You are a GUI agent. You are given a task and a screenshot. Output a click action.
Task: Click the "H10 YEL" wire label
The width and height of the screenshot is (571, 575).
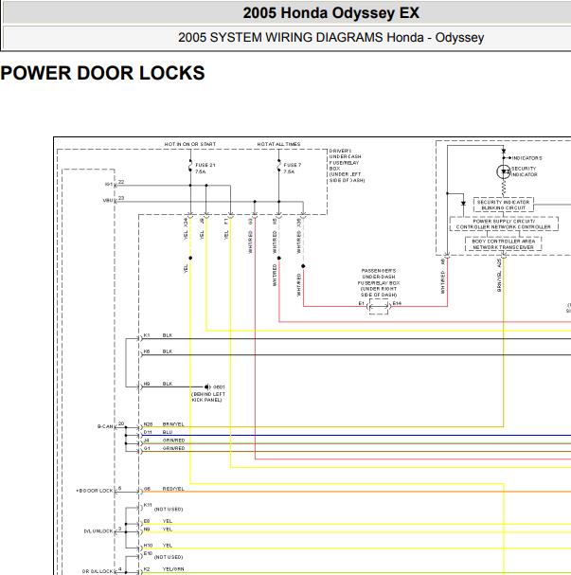pos(157,546)
